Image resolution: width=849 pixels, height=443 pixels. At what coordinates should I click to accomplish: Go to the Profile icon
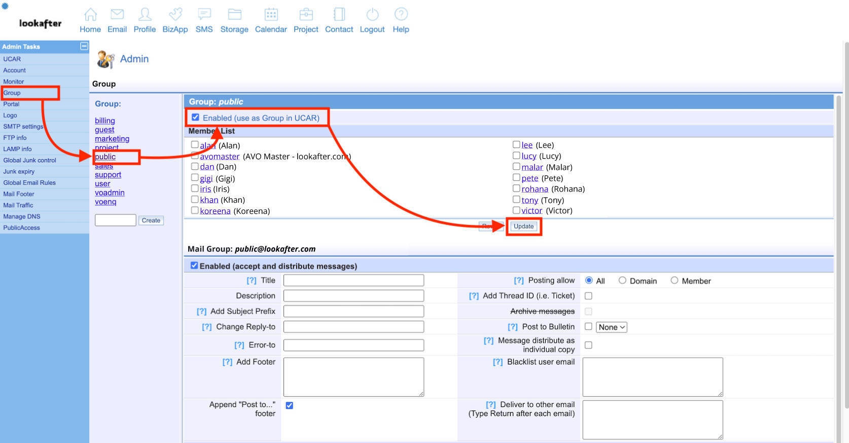pyautogui.click(x=145, y=15)
